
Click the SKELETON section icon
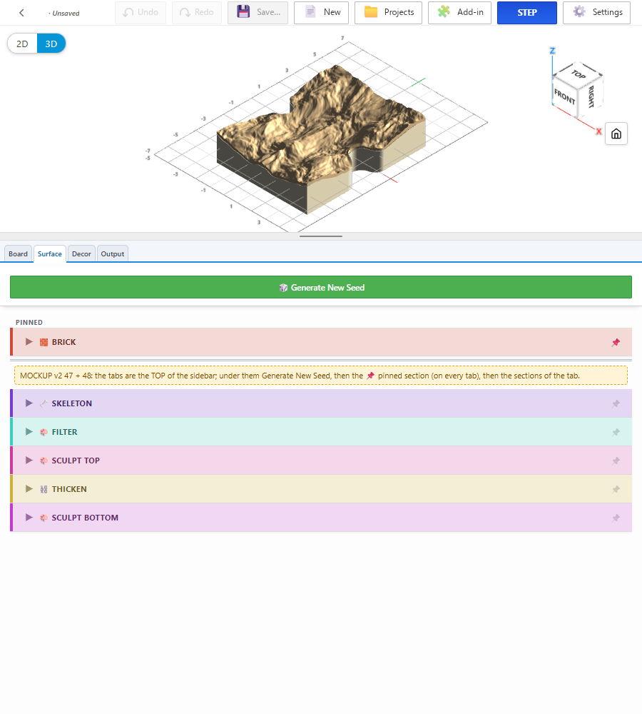44,403
